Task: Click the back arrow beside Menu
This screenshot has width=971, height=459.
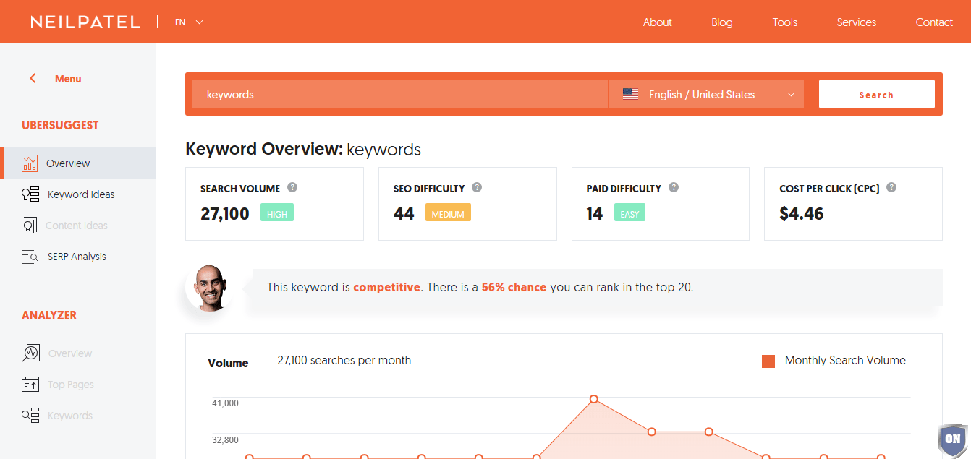Action: tap(33, 78)
